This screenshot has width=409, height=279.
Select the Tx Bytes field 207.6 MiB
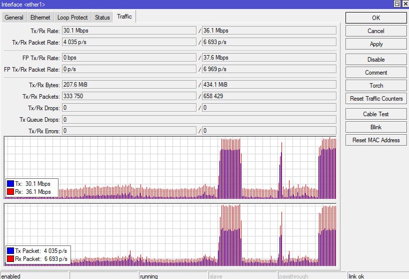coord(129,85)
